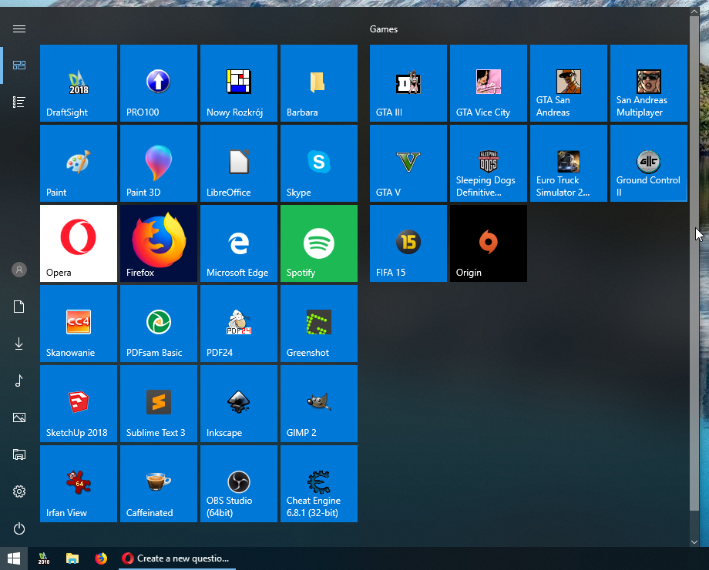Open GTA III game tile
This screenshot has height=570, width=709.
click(408, 83)
